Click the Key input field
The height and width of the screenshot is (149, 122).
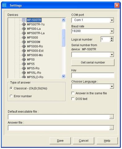tap(93, 75)
